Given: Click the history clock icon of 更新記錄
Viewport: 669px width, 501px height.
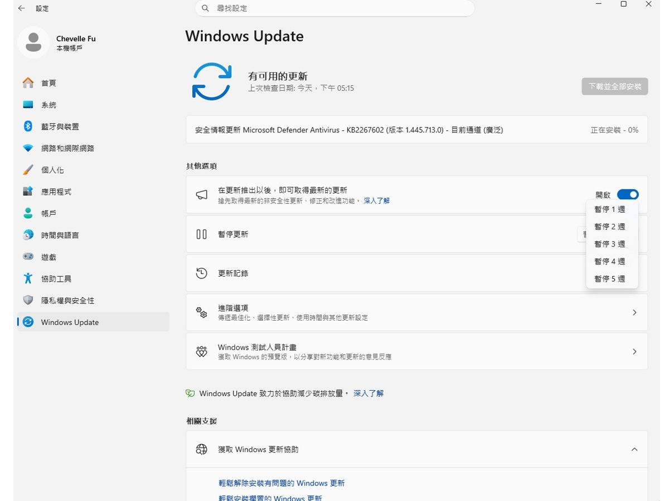Looking at the screenshot, I should point(202,273).
